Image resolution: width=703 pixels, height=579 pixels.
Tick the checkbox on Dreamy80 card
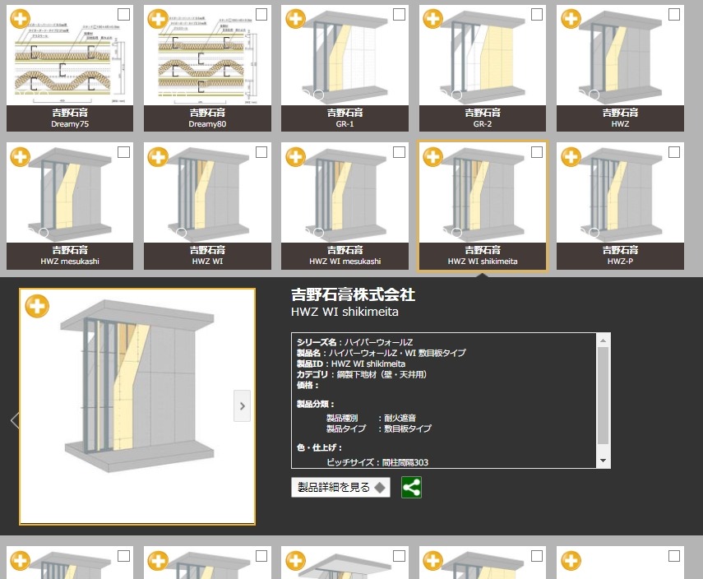tap(261, 14)
